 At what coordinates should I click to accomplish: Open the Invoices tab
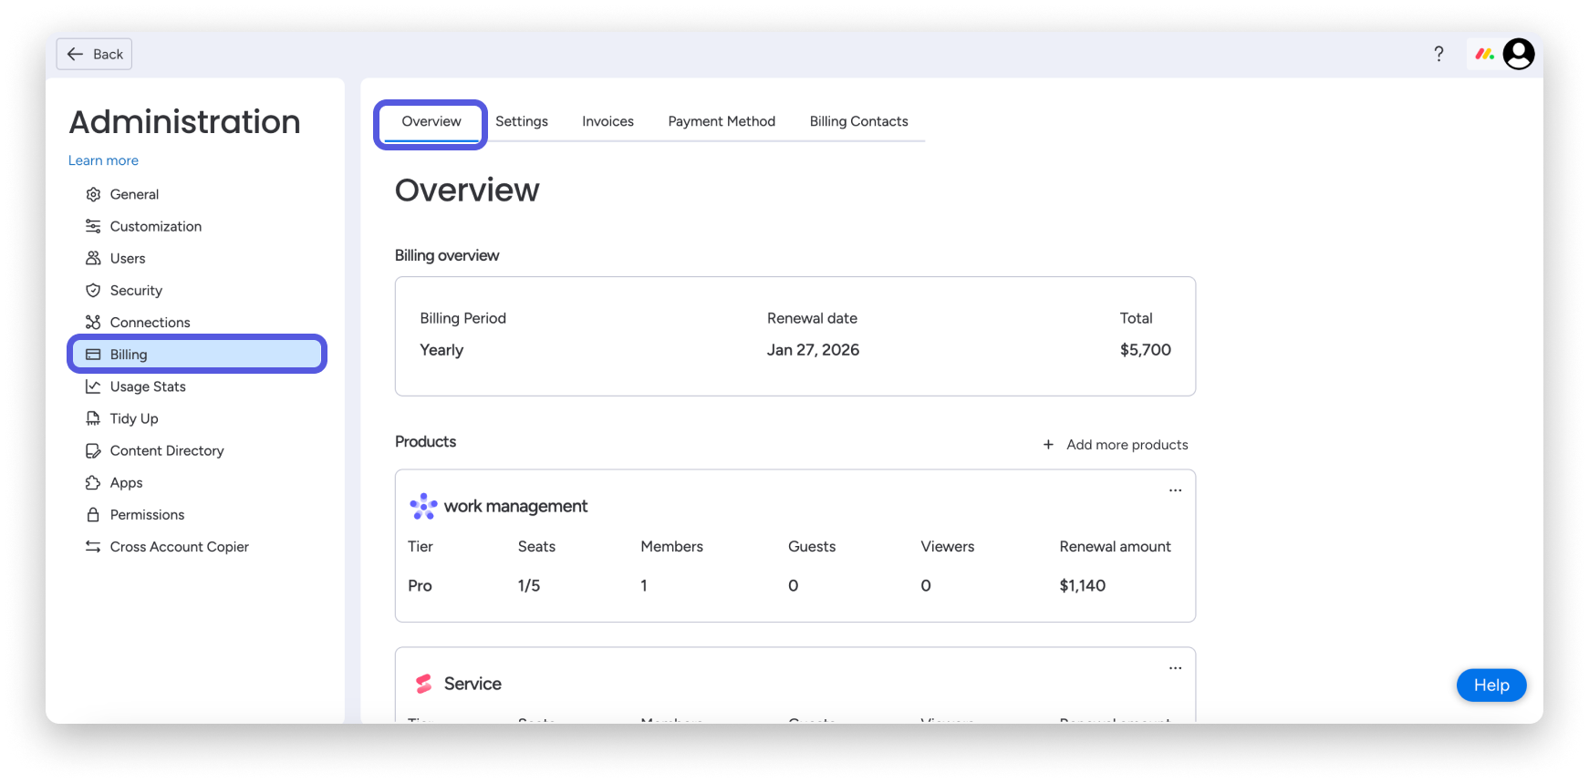(x=608, y=121)
